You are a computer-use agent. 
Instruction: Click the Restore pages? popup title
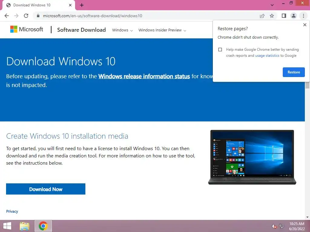click(x=232, y=29)
